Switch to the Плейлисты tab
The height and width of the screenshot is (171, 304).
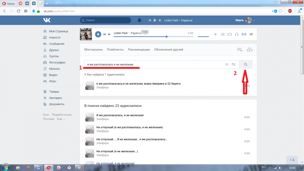point(115,49)
